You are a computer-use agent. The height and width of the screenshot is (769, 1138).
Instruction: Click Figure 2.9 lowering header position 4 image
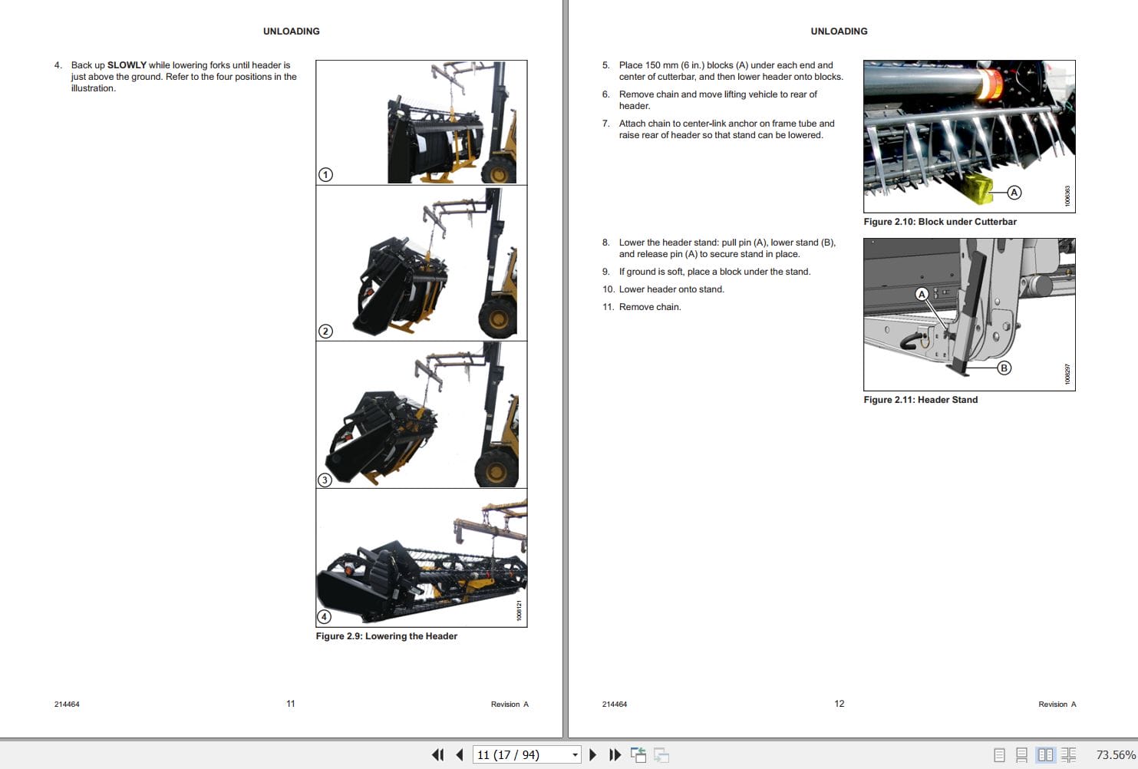pyautogui.click(x=421, y=558)
